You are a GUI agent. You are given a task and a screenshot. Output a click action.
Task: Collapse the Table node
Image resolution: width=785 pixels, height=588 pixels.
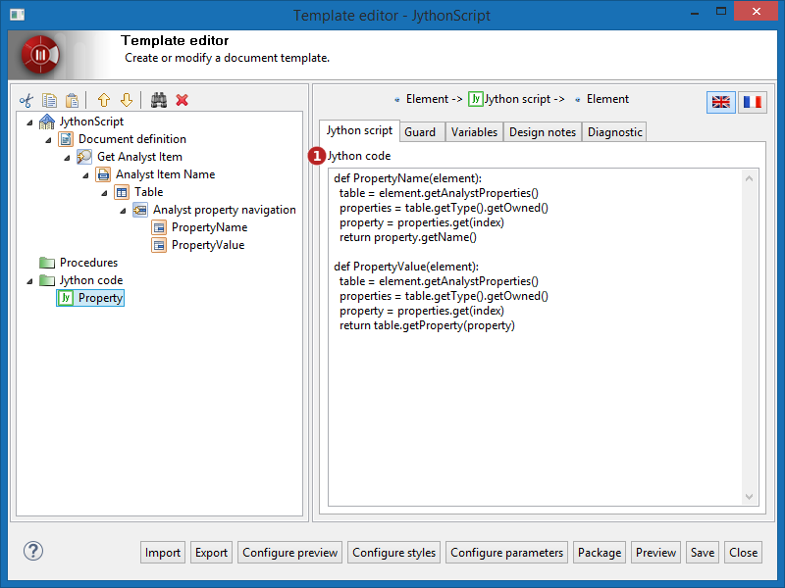coord(104,193)
